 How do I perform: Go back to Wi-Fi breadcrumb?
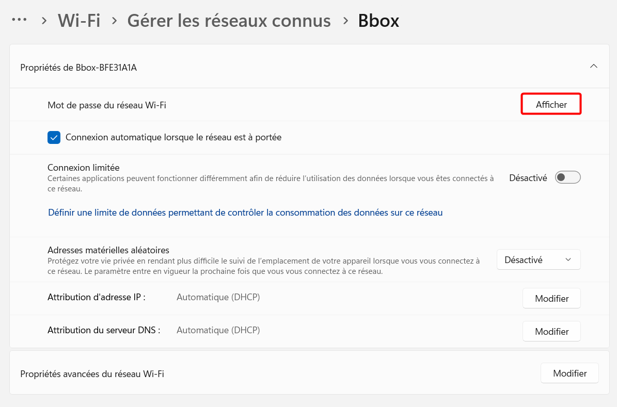point(79,21)
